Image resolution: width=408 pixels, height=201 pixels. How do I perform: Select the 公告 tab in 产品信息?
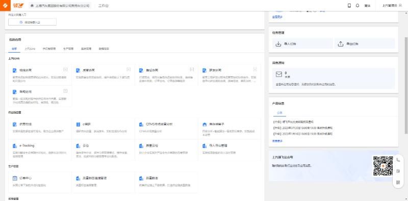coord(279,113)
